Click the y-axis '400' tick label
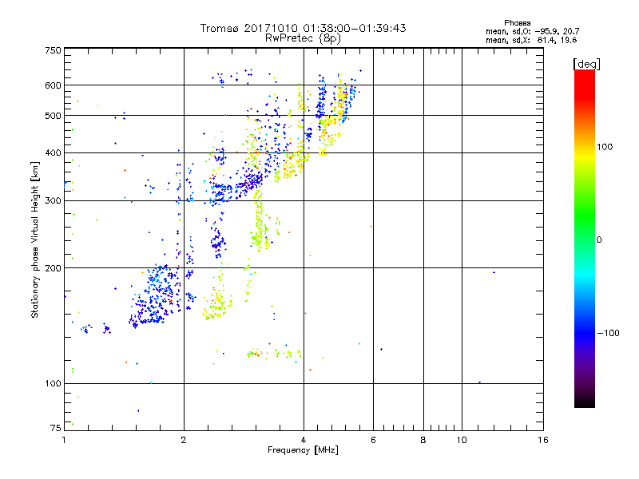The height and width of the screenshot is (479, 639). pyautogui.click(x=53, y=153)
